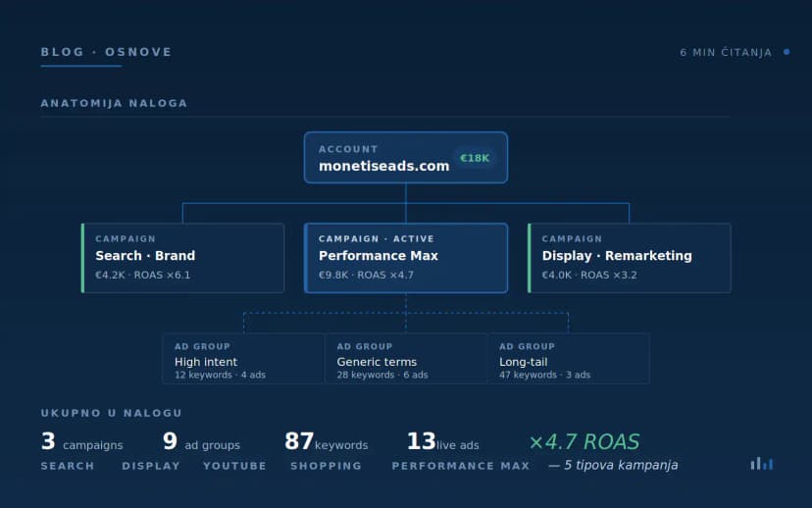Image resolution: width=812 pixels, height=508 pixels.
Task: Select the monetiseads.com account card
Action: pos(405,158)
